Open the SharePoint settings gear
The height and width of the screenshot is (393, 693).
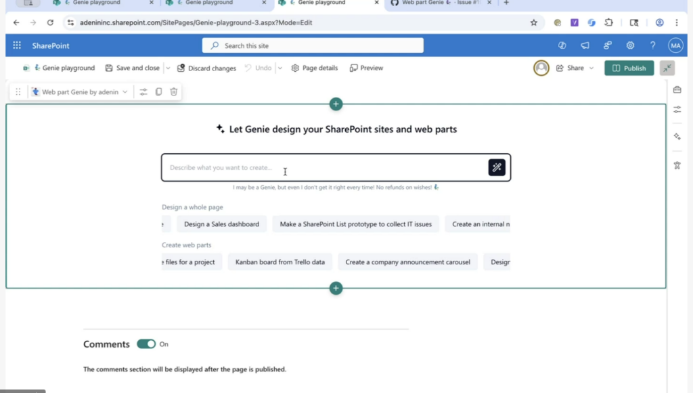[630, 45]
